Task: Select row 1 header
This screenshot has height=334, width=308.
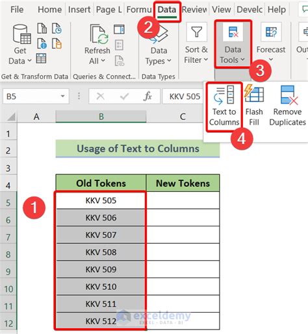Action: pos(8,134)
